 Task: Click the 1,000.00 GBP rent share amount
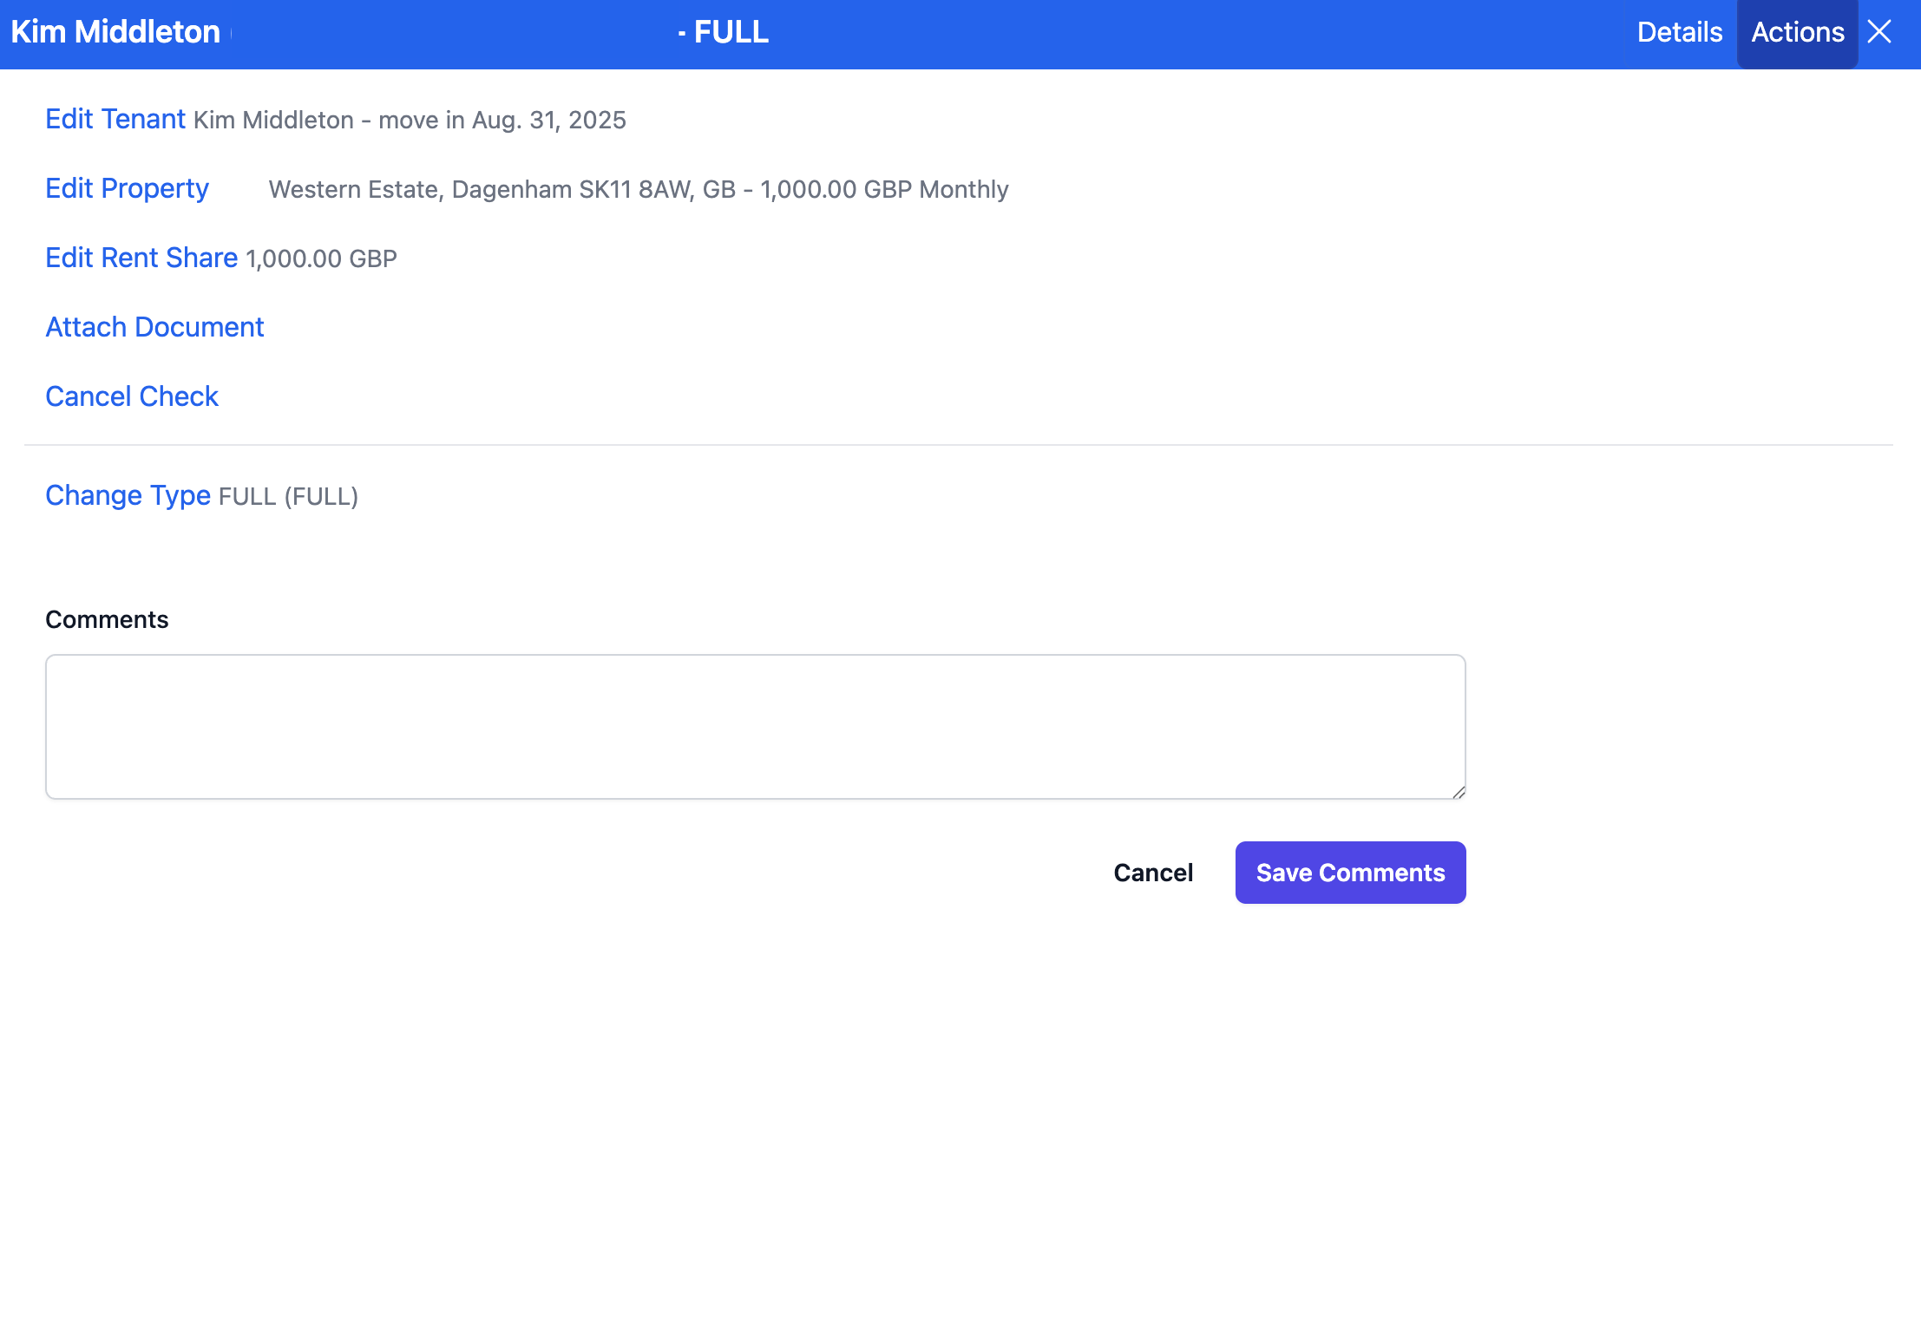click(321, 258)
